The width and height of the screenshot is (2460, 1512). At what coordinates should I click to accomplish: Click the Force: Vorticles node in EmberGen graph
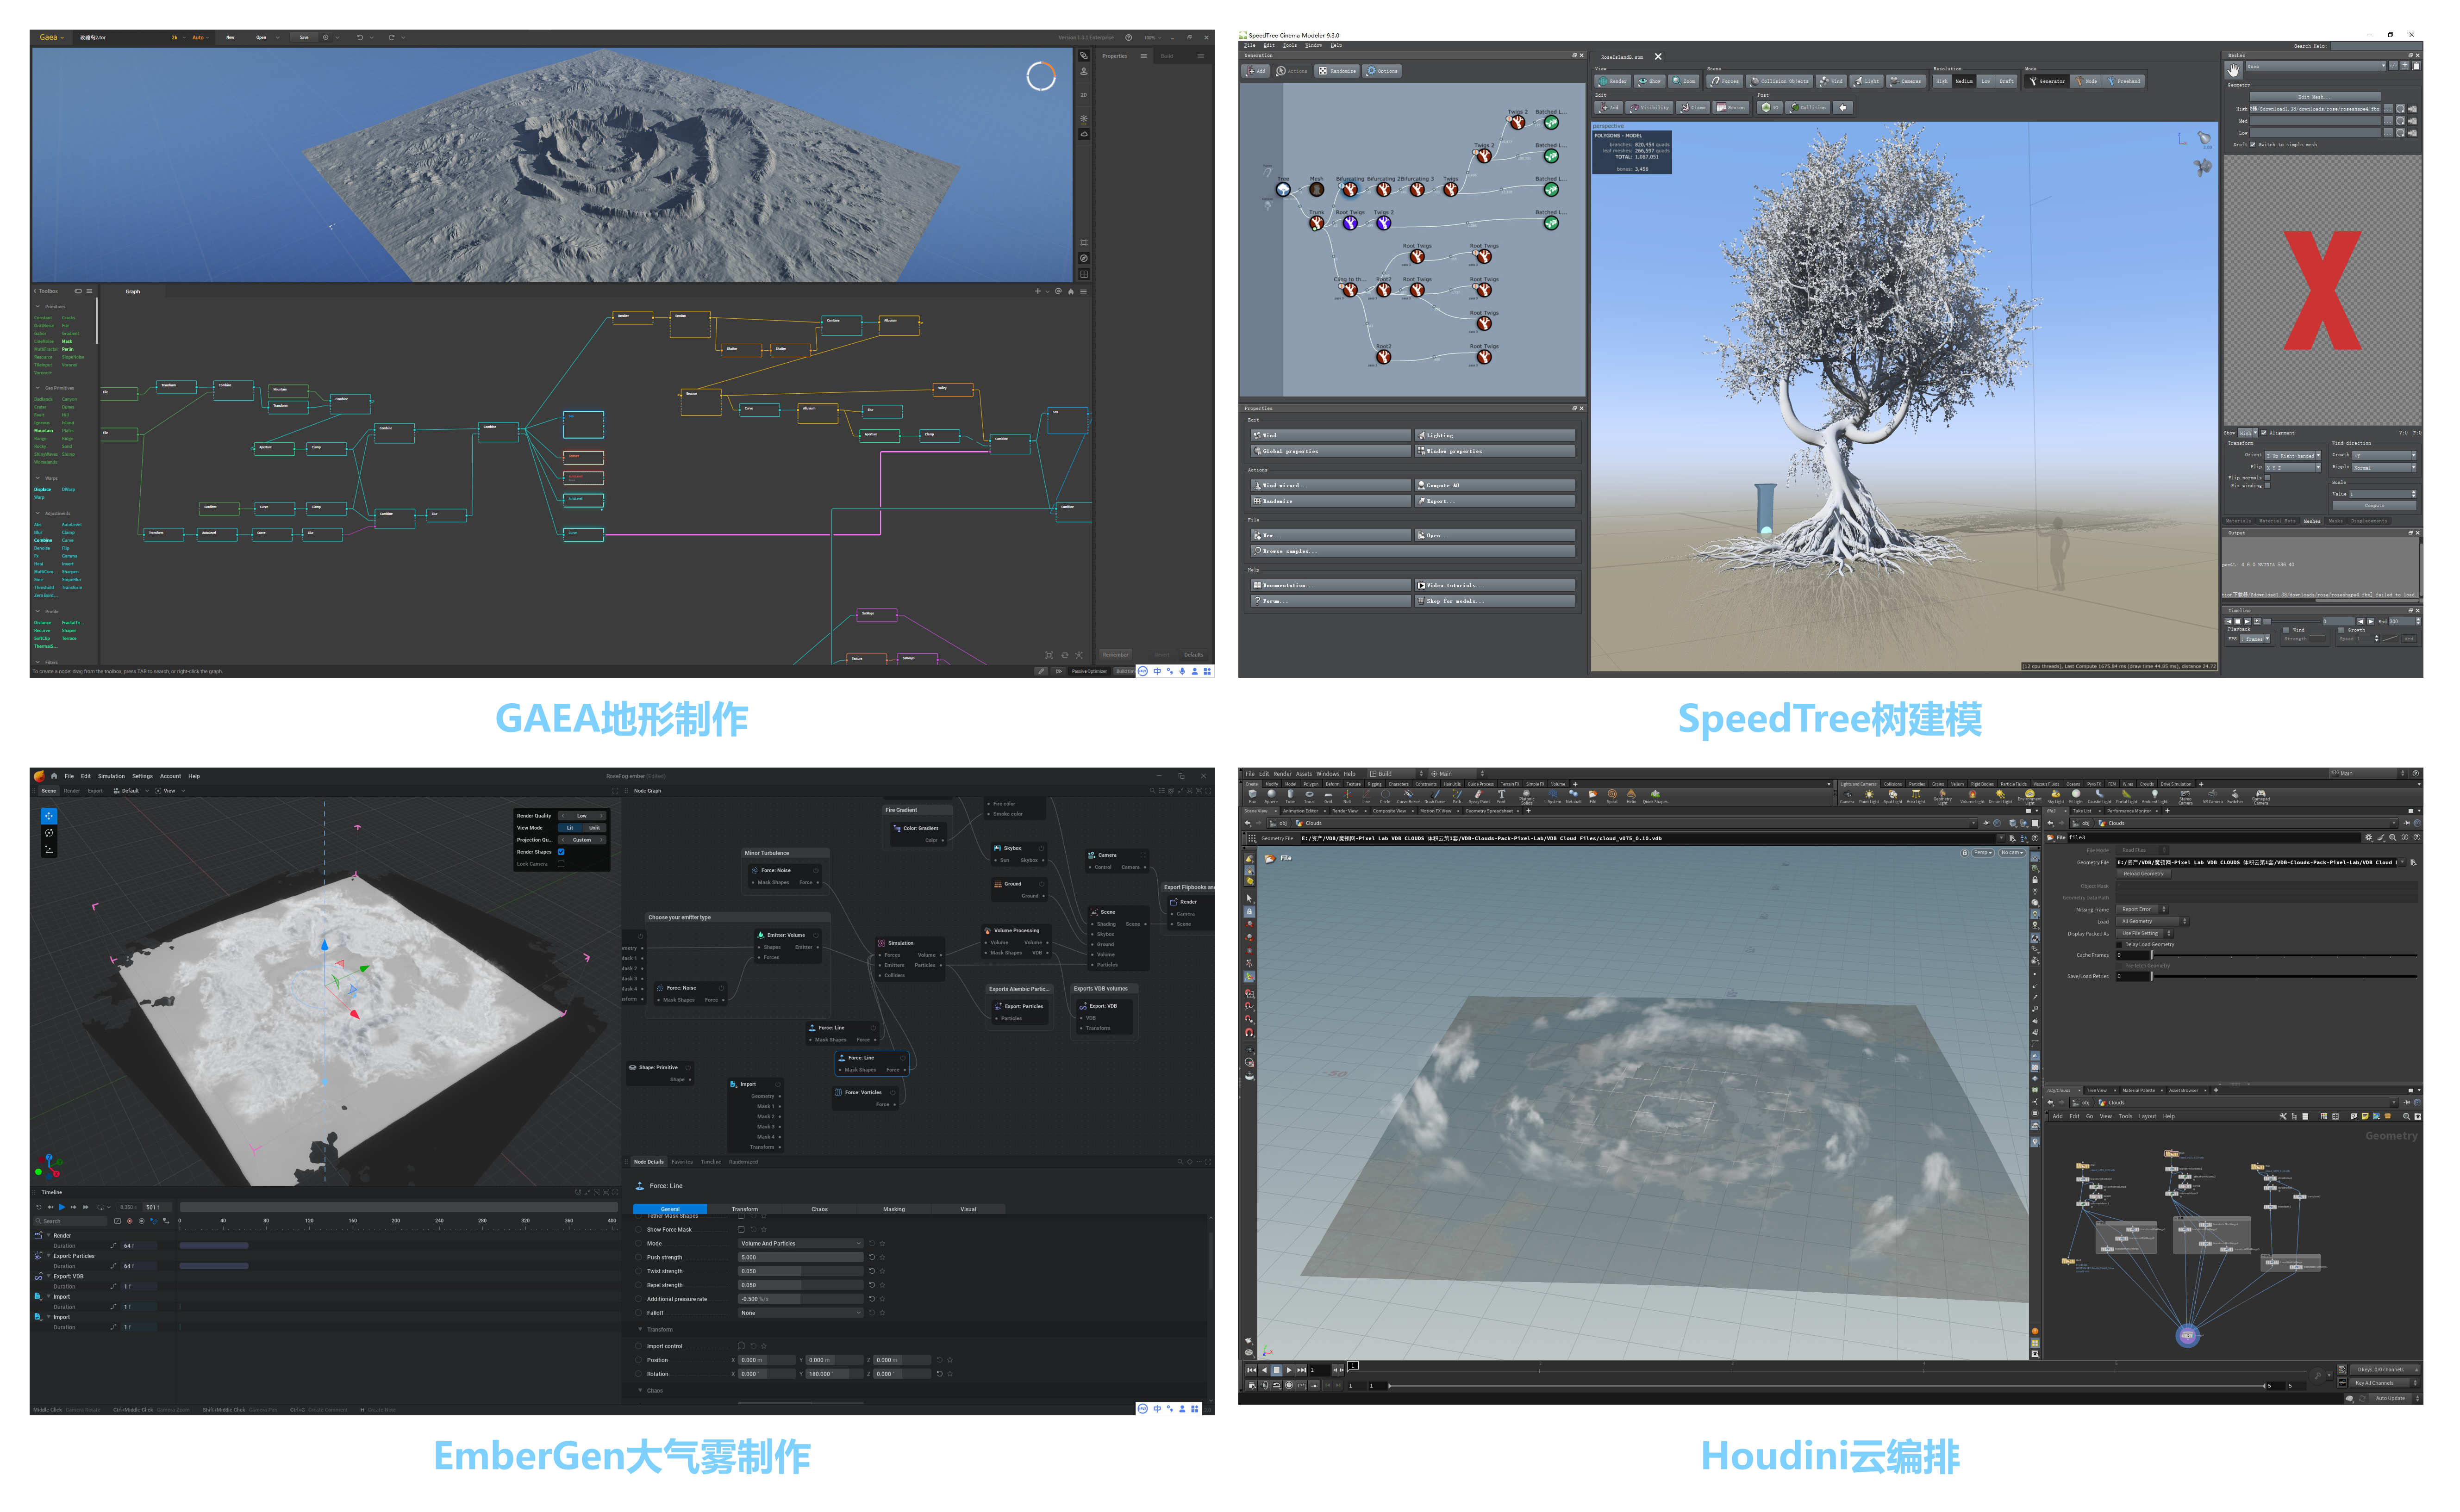pyautogui.click(x=865, y=1098)
